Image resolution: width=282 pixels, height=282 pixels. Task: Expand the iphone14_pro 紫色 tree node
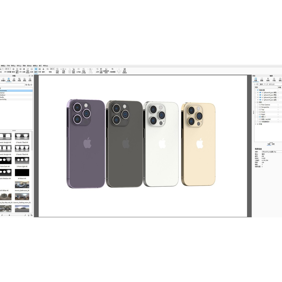258,93
